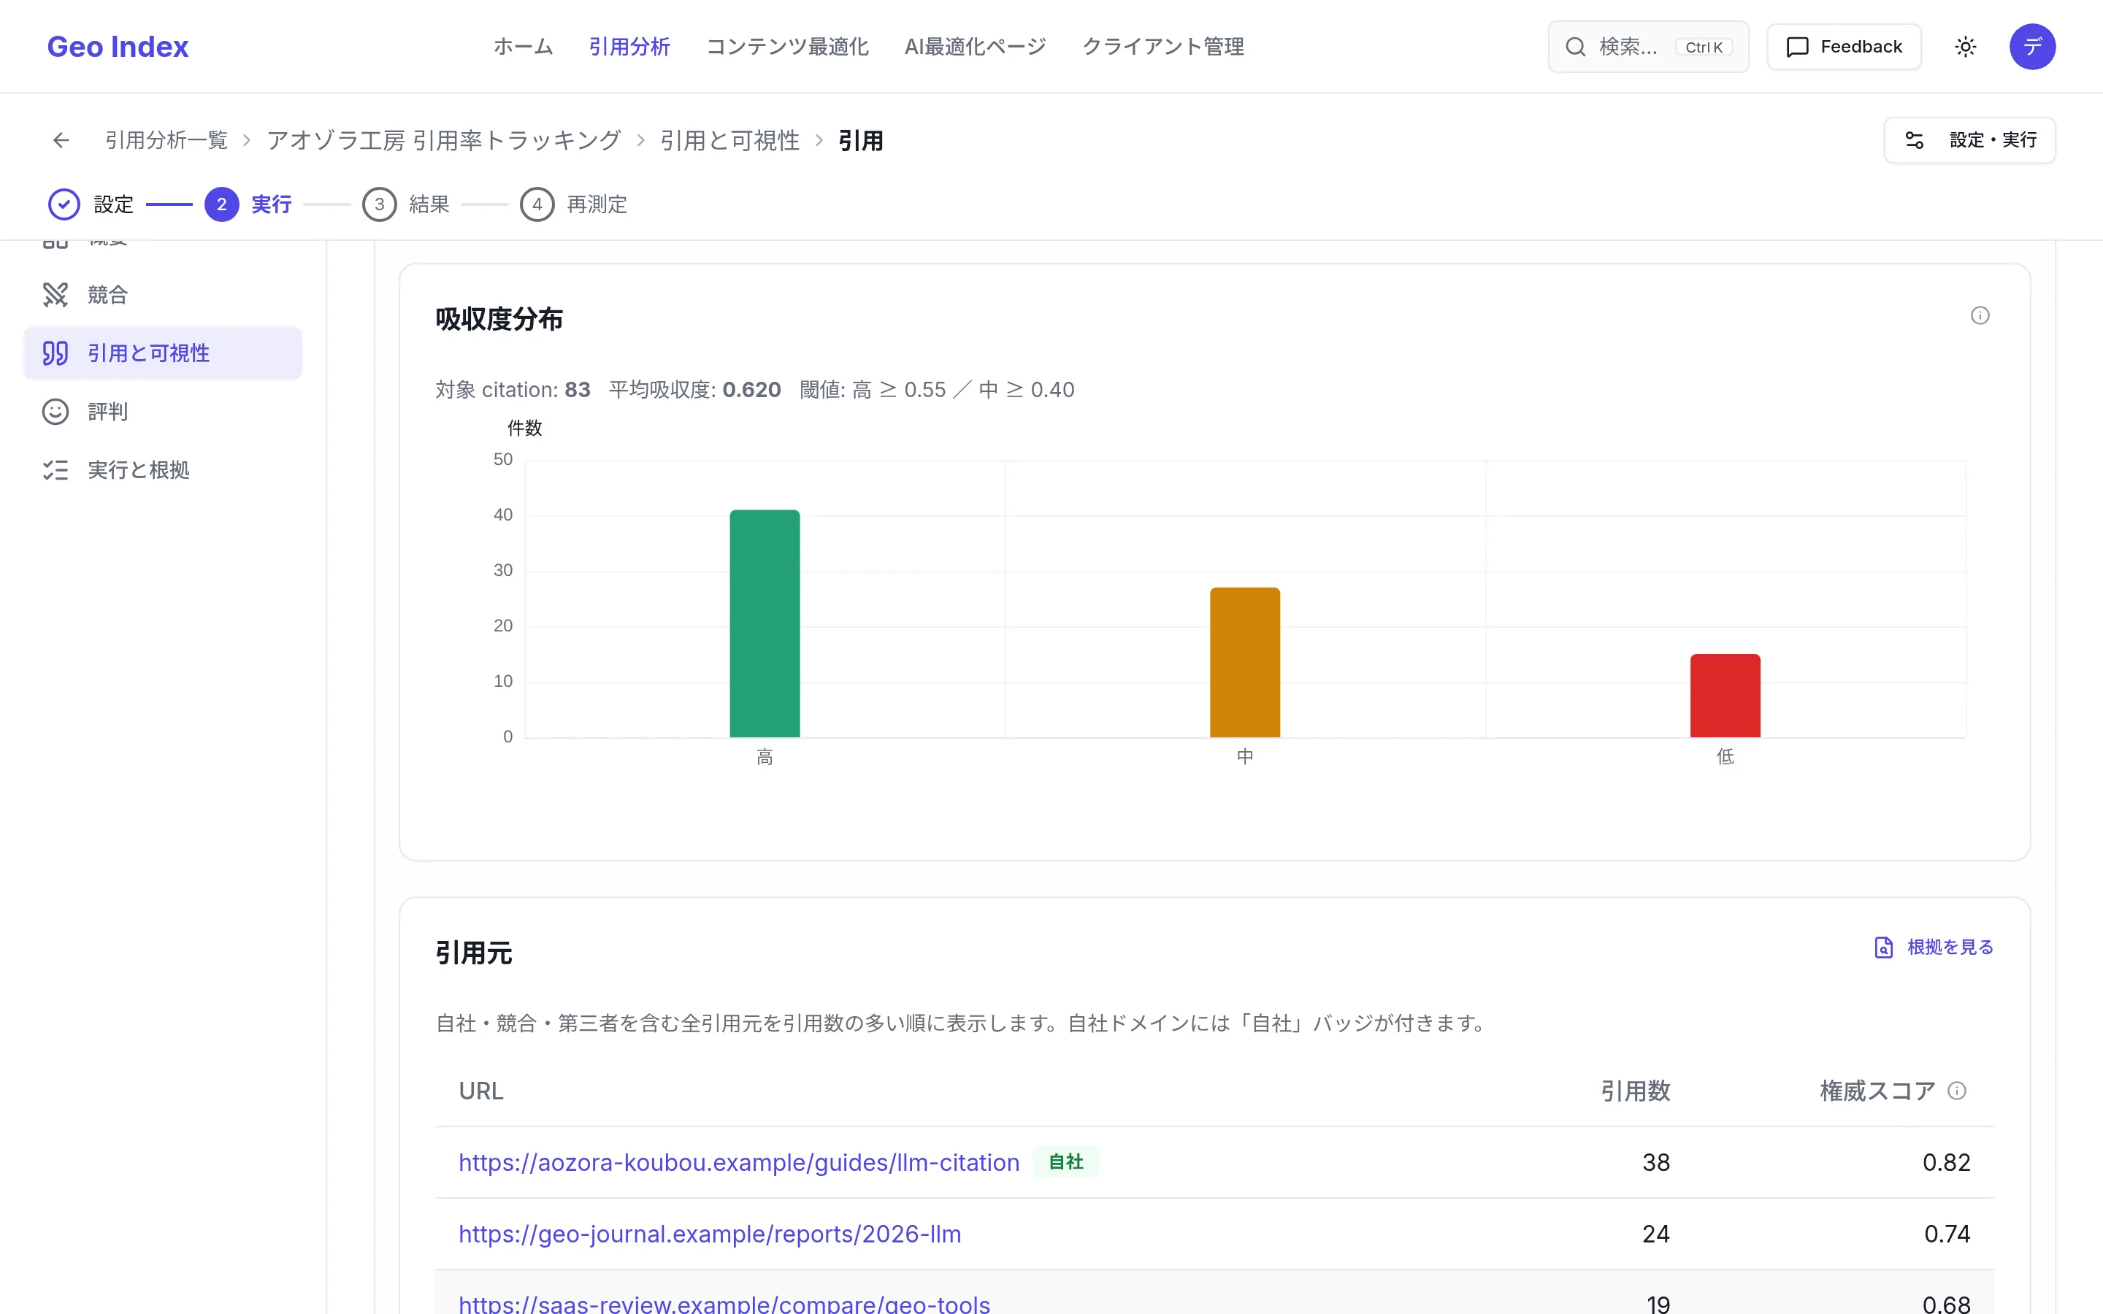Image resolution: width=2103 pixels, height=1314 pixels.
Task: Click the 引用元 section title
Action: click(x=474, y=953)
